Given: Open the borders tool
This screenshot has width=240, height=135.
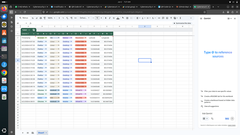Looking at the screenshot, I should [127, 18].
